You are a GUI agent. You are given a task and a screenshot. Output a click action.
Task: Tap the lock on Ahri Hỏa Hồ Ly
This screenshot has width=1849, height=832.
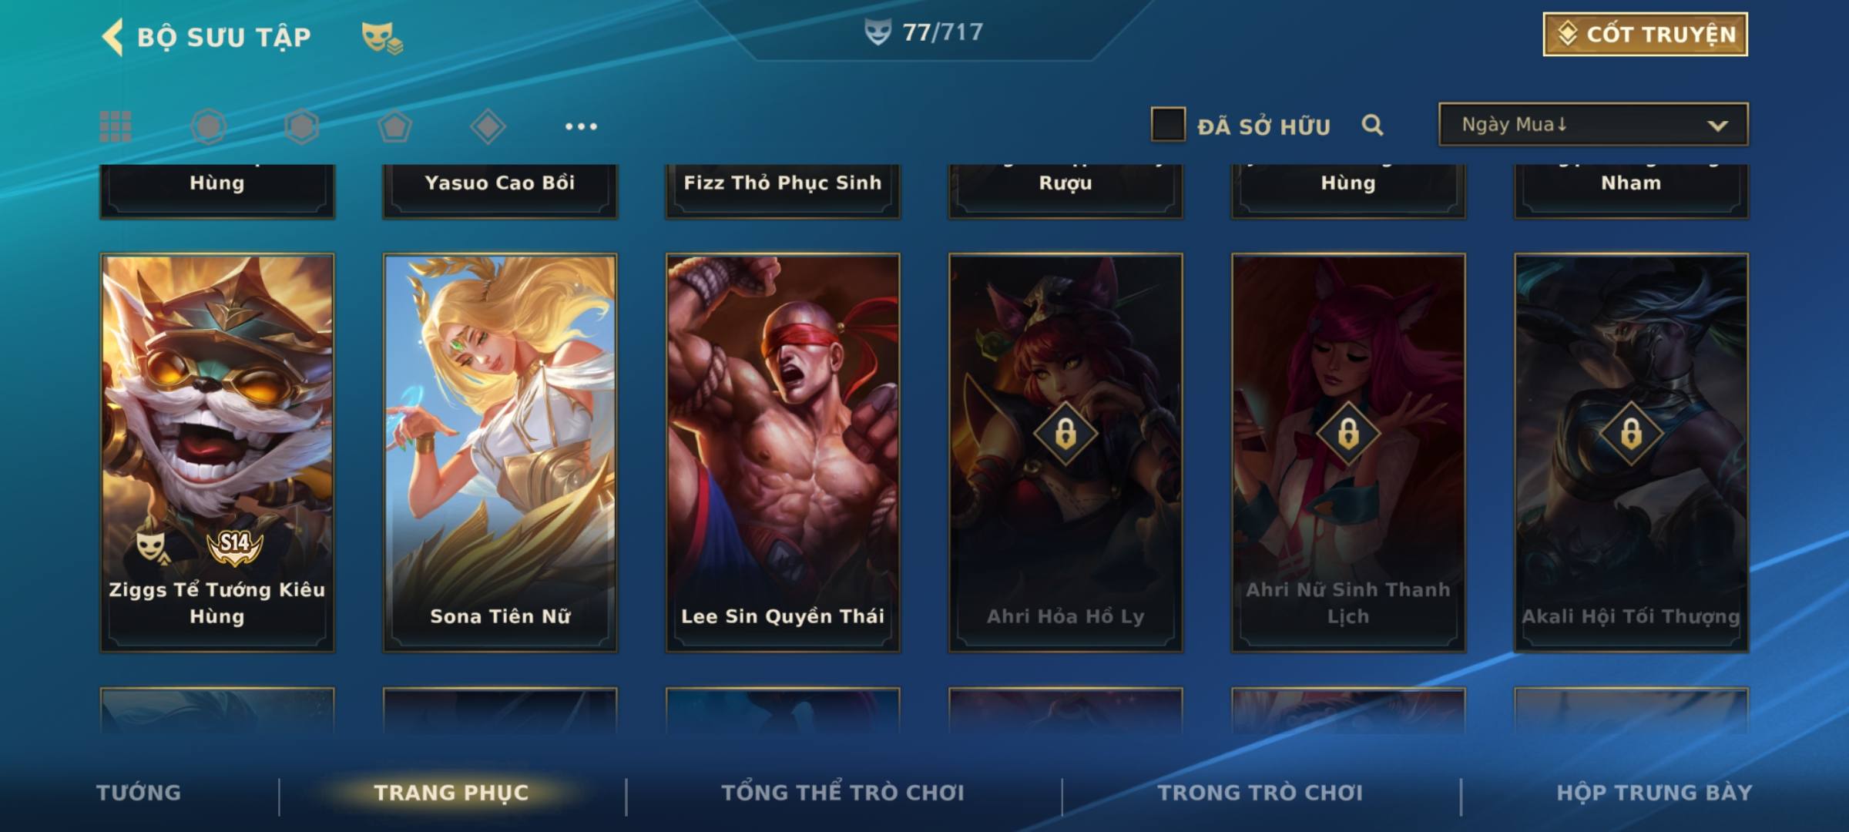(1065, 433)
